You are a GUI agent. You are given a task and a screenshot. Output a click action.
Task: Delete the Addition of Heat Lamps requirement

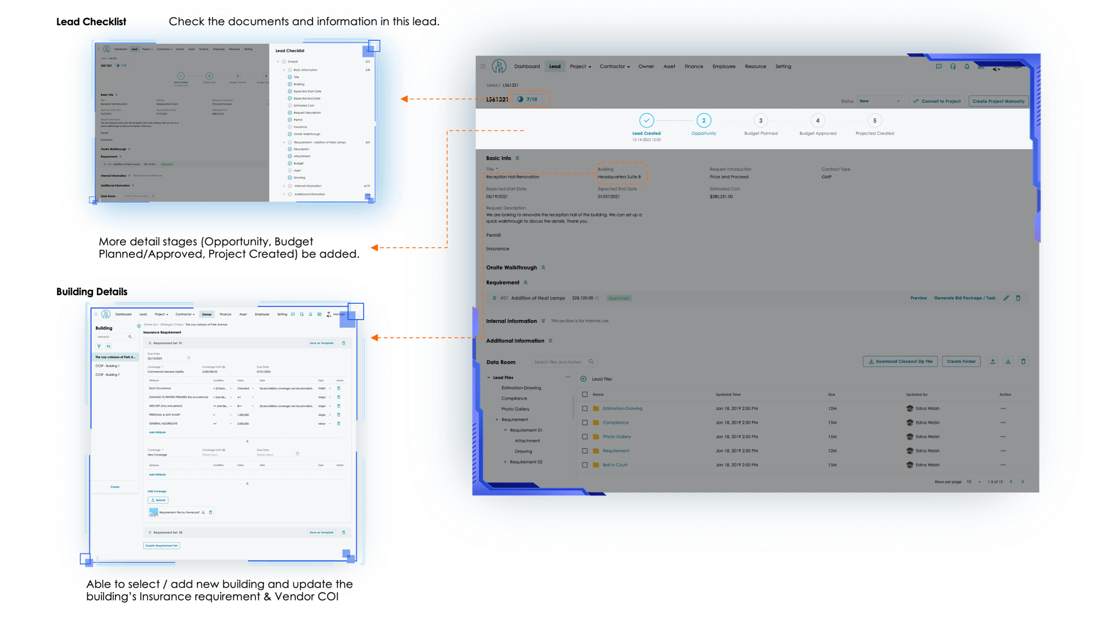coord(1018,298)
